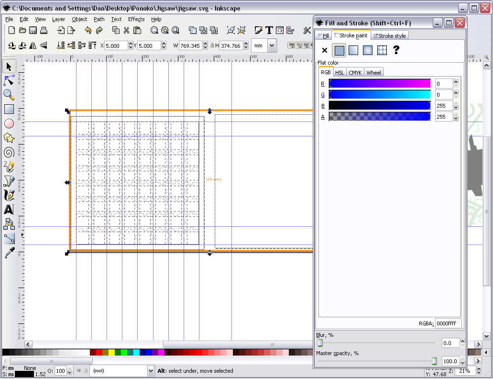Select the arrow Selector tool
The height and width of the screenshot is (379, 493).
click(9, 67)
